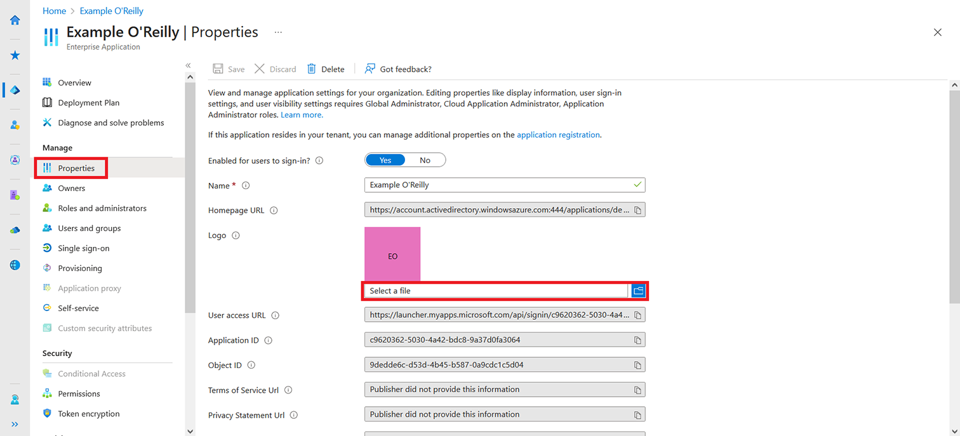Screen dimensions: 960x436
Task: Open Provisioning in the sidebar
Action: pos(79,268)
